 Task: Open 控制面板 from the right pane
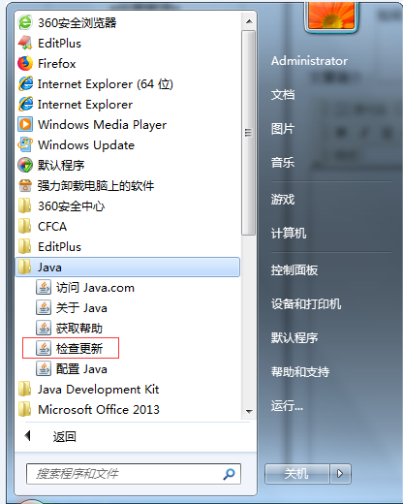coord(294,270)
